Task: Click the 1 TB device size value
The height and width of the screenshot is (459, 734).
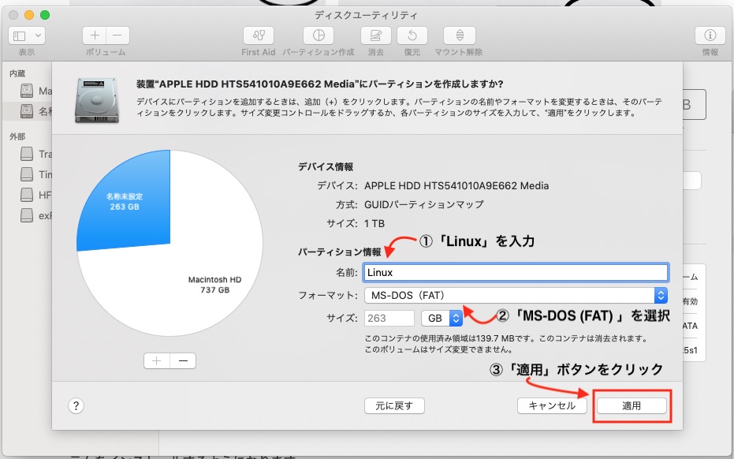Action: click(x=374, y=223)
